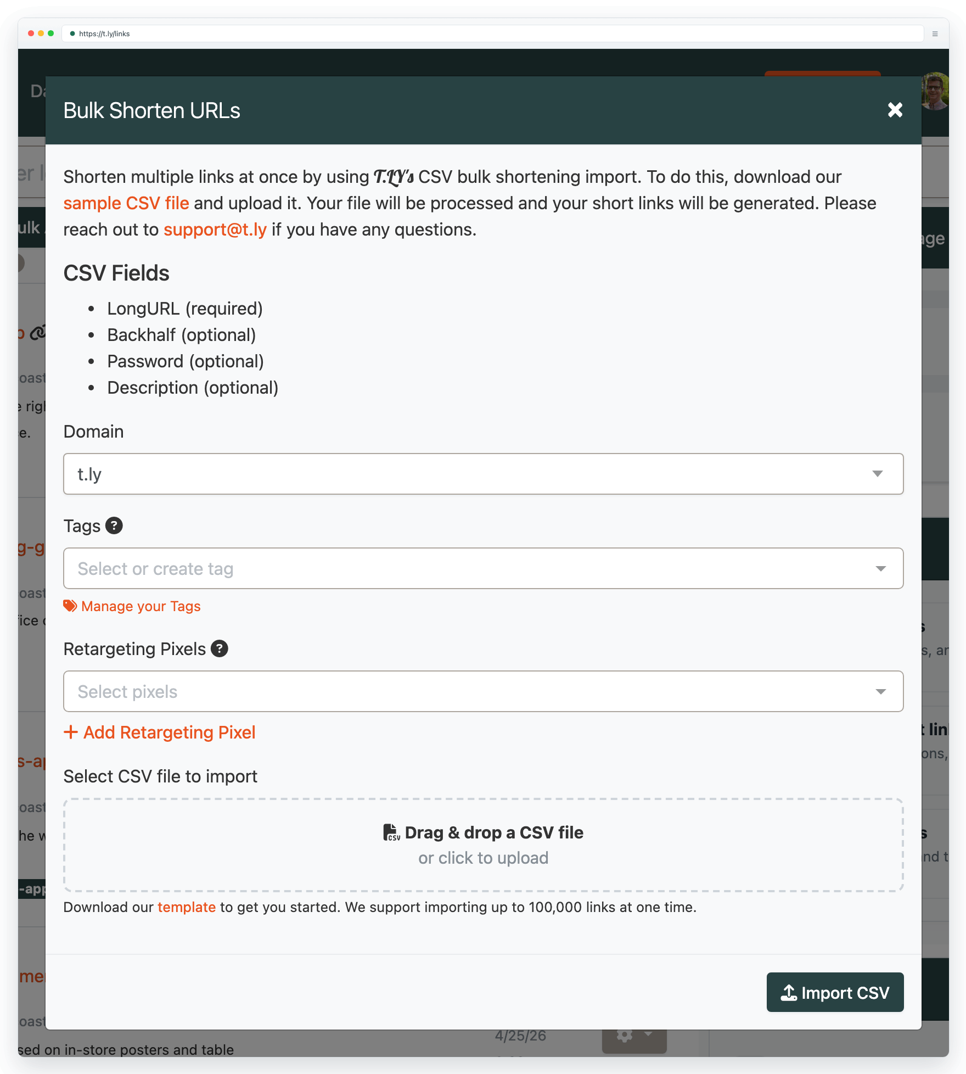Open the browser hamburger menu
This screenshot has width=966, height=1074.
pos(935,33)
